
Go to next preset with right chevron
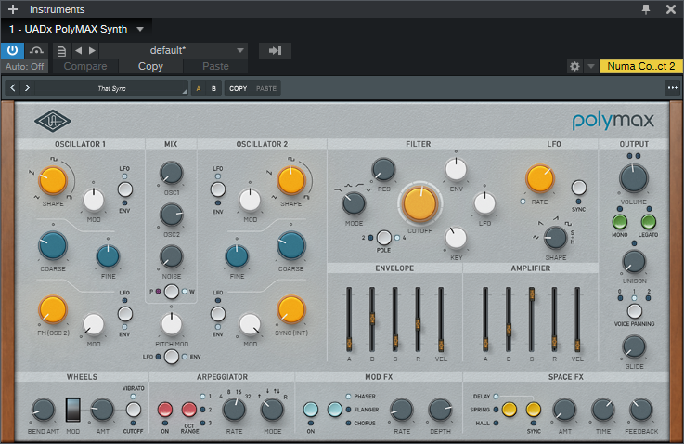click(27, 88)
